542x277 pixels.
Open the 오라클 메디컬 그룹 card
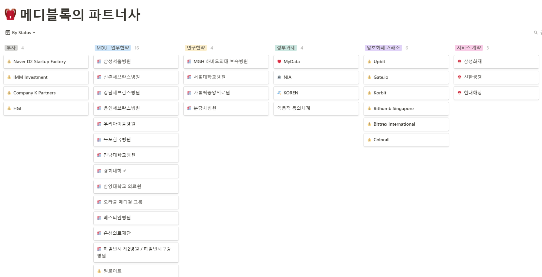(x=136, y=202)
